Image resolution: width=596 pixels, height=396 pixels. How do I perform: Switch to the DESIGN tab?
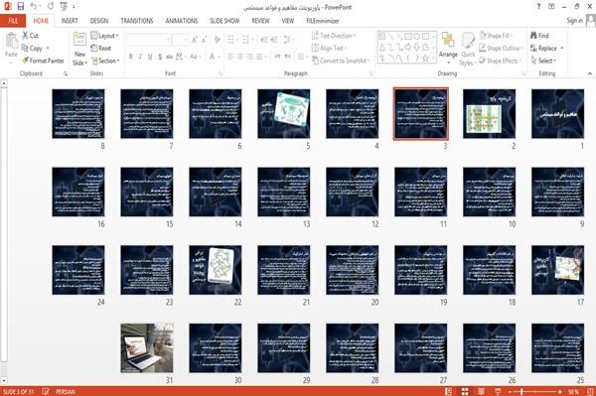pyautogui.click(x=99, y=21)
